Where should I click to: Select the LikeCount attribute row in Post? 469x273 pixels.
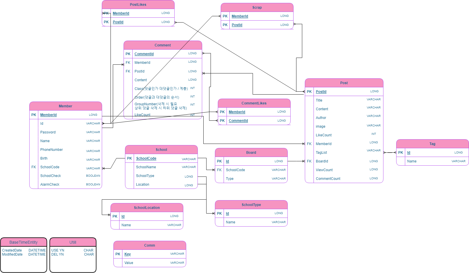pos(323,135)
